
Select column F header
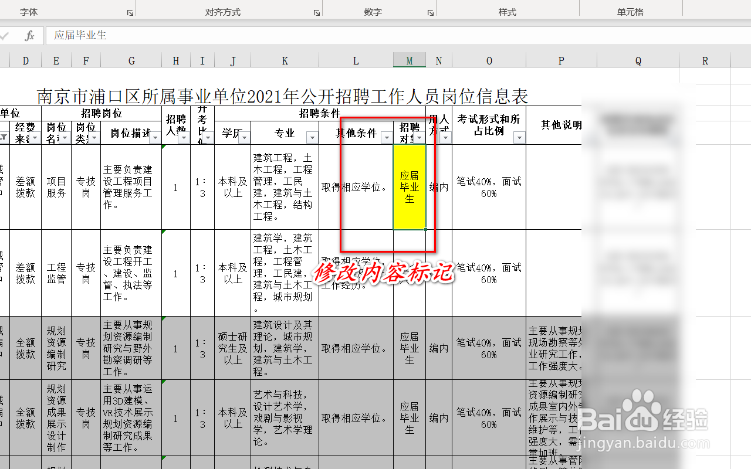pyautogui.click(x=86, y=60)
